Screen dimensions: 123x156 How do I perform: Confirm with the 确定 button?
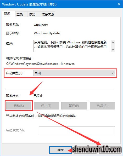click(60, 150)
